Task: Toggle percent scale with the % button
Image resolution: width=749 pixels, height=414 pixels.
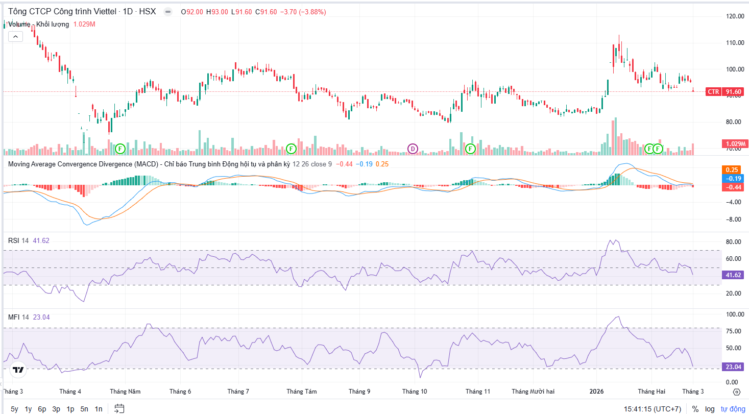Action: tap(695, 409)
